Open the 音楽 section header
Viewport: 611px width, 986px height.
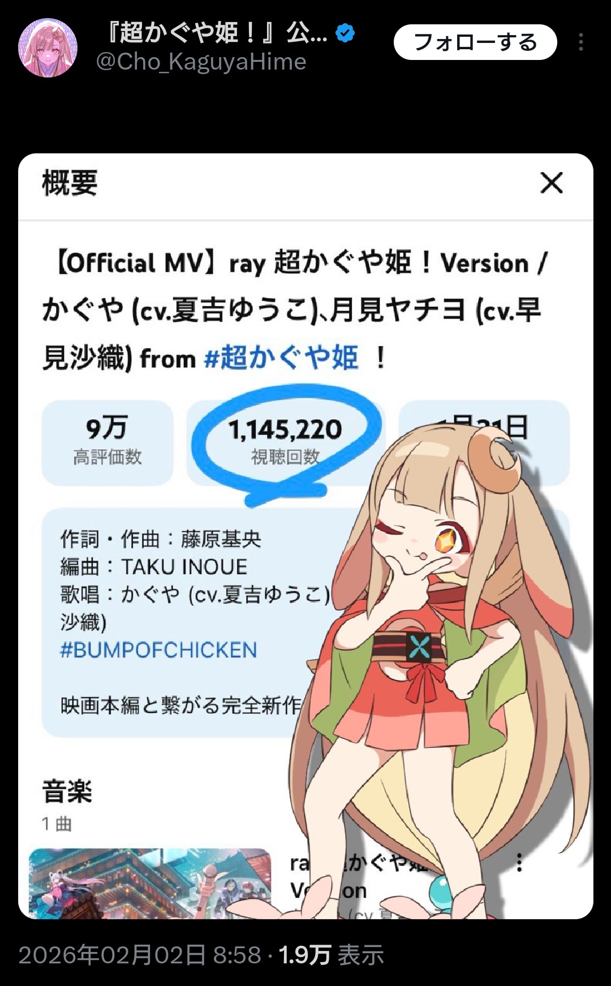point(67,790)
